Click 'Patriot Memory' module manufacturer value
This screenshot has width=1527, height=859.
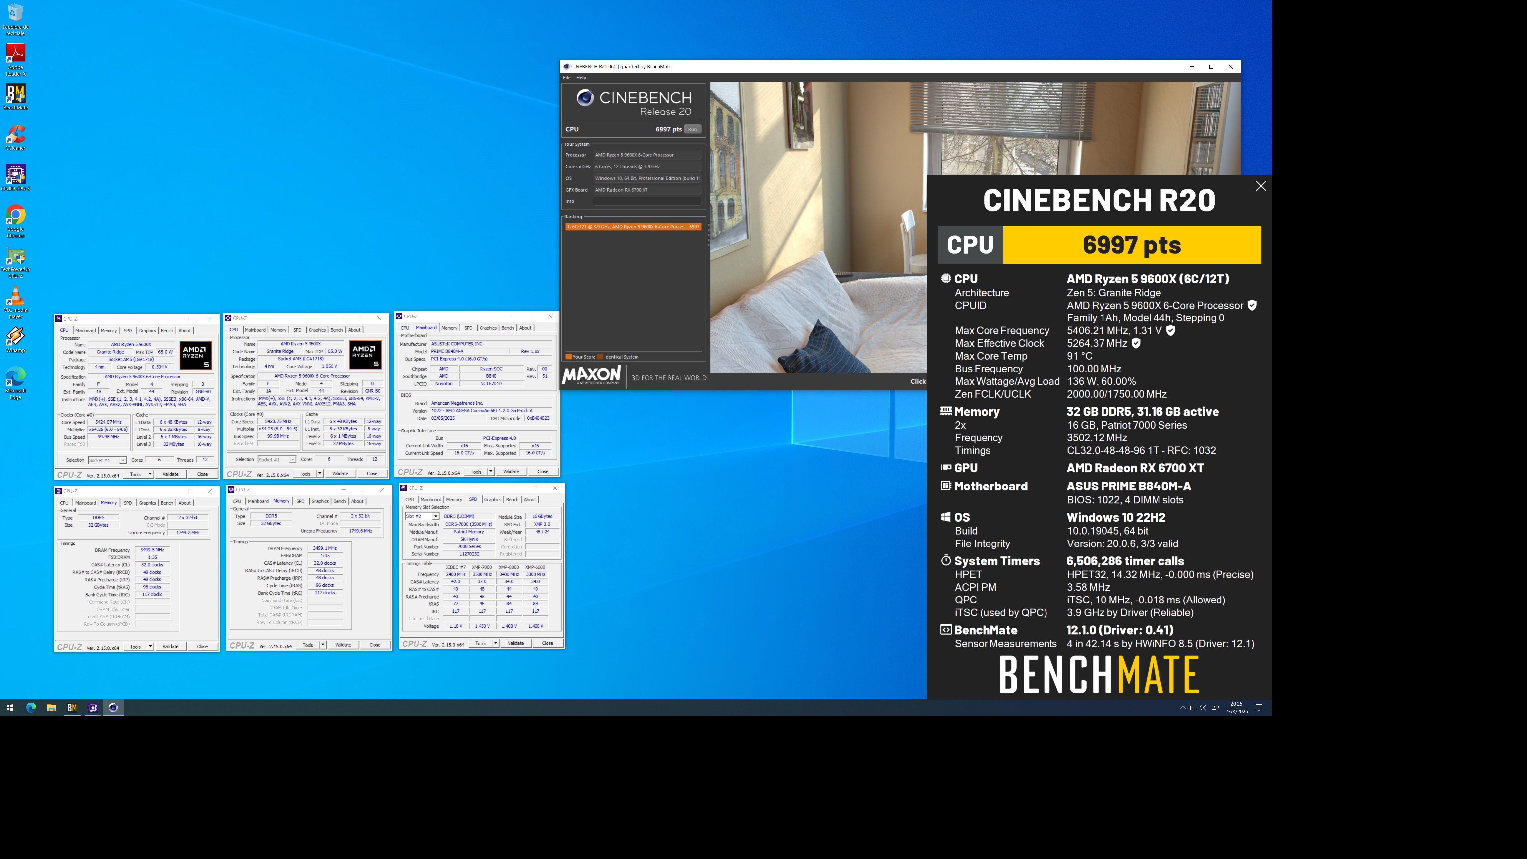point(469,532)
